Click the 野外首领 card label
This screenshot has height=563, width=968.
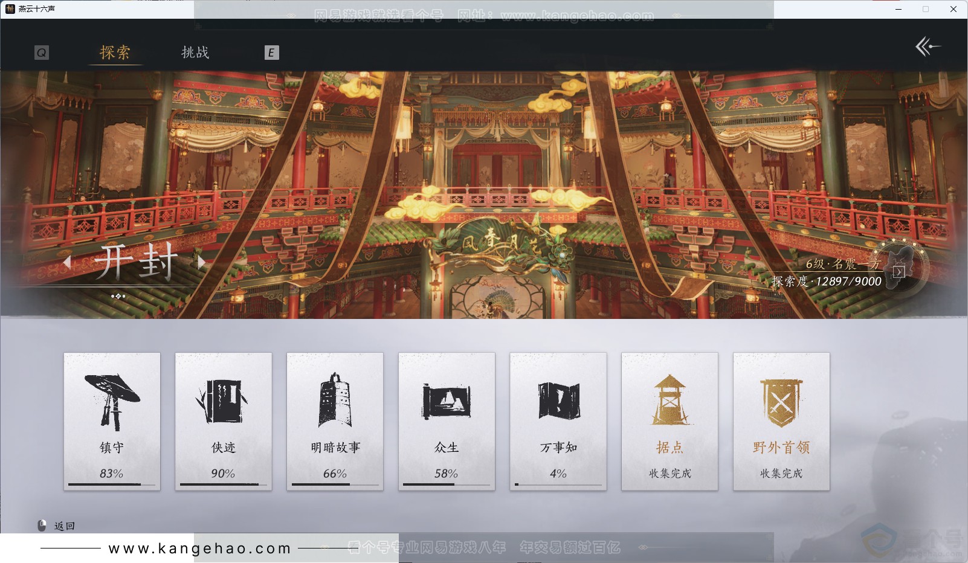click(781, 448)
